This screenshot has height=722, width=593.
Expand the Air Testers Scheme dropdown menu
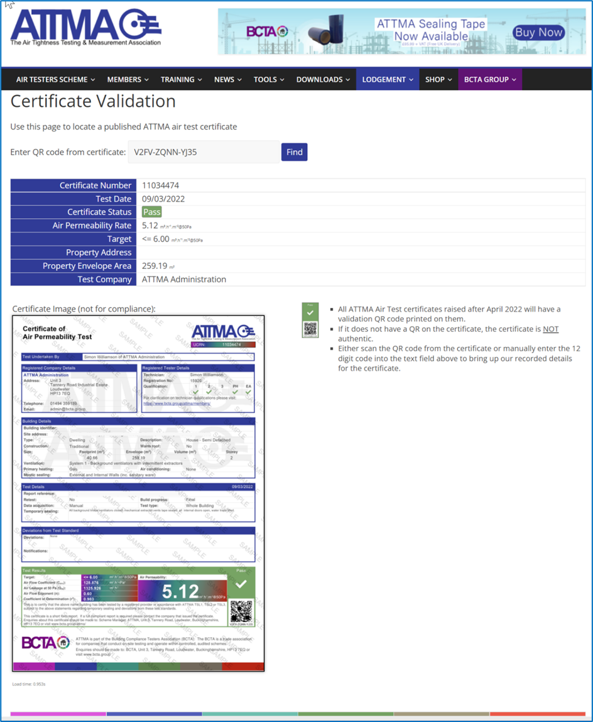pyautogui.click(x=55, y=80)
